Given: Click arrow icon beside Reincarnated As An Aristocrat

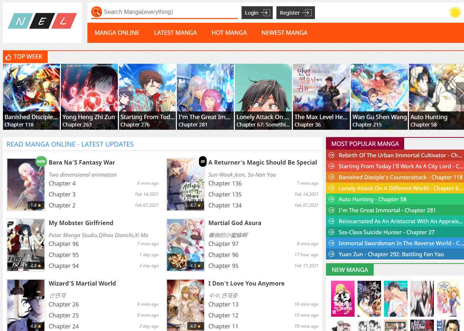Looking at the screenshot, I should point(331,221).
